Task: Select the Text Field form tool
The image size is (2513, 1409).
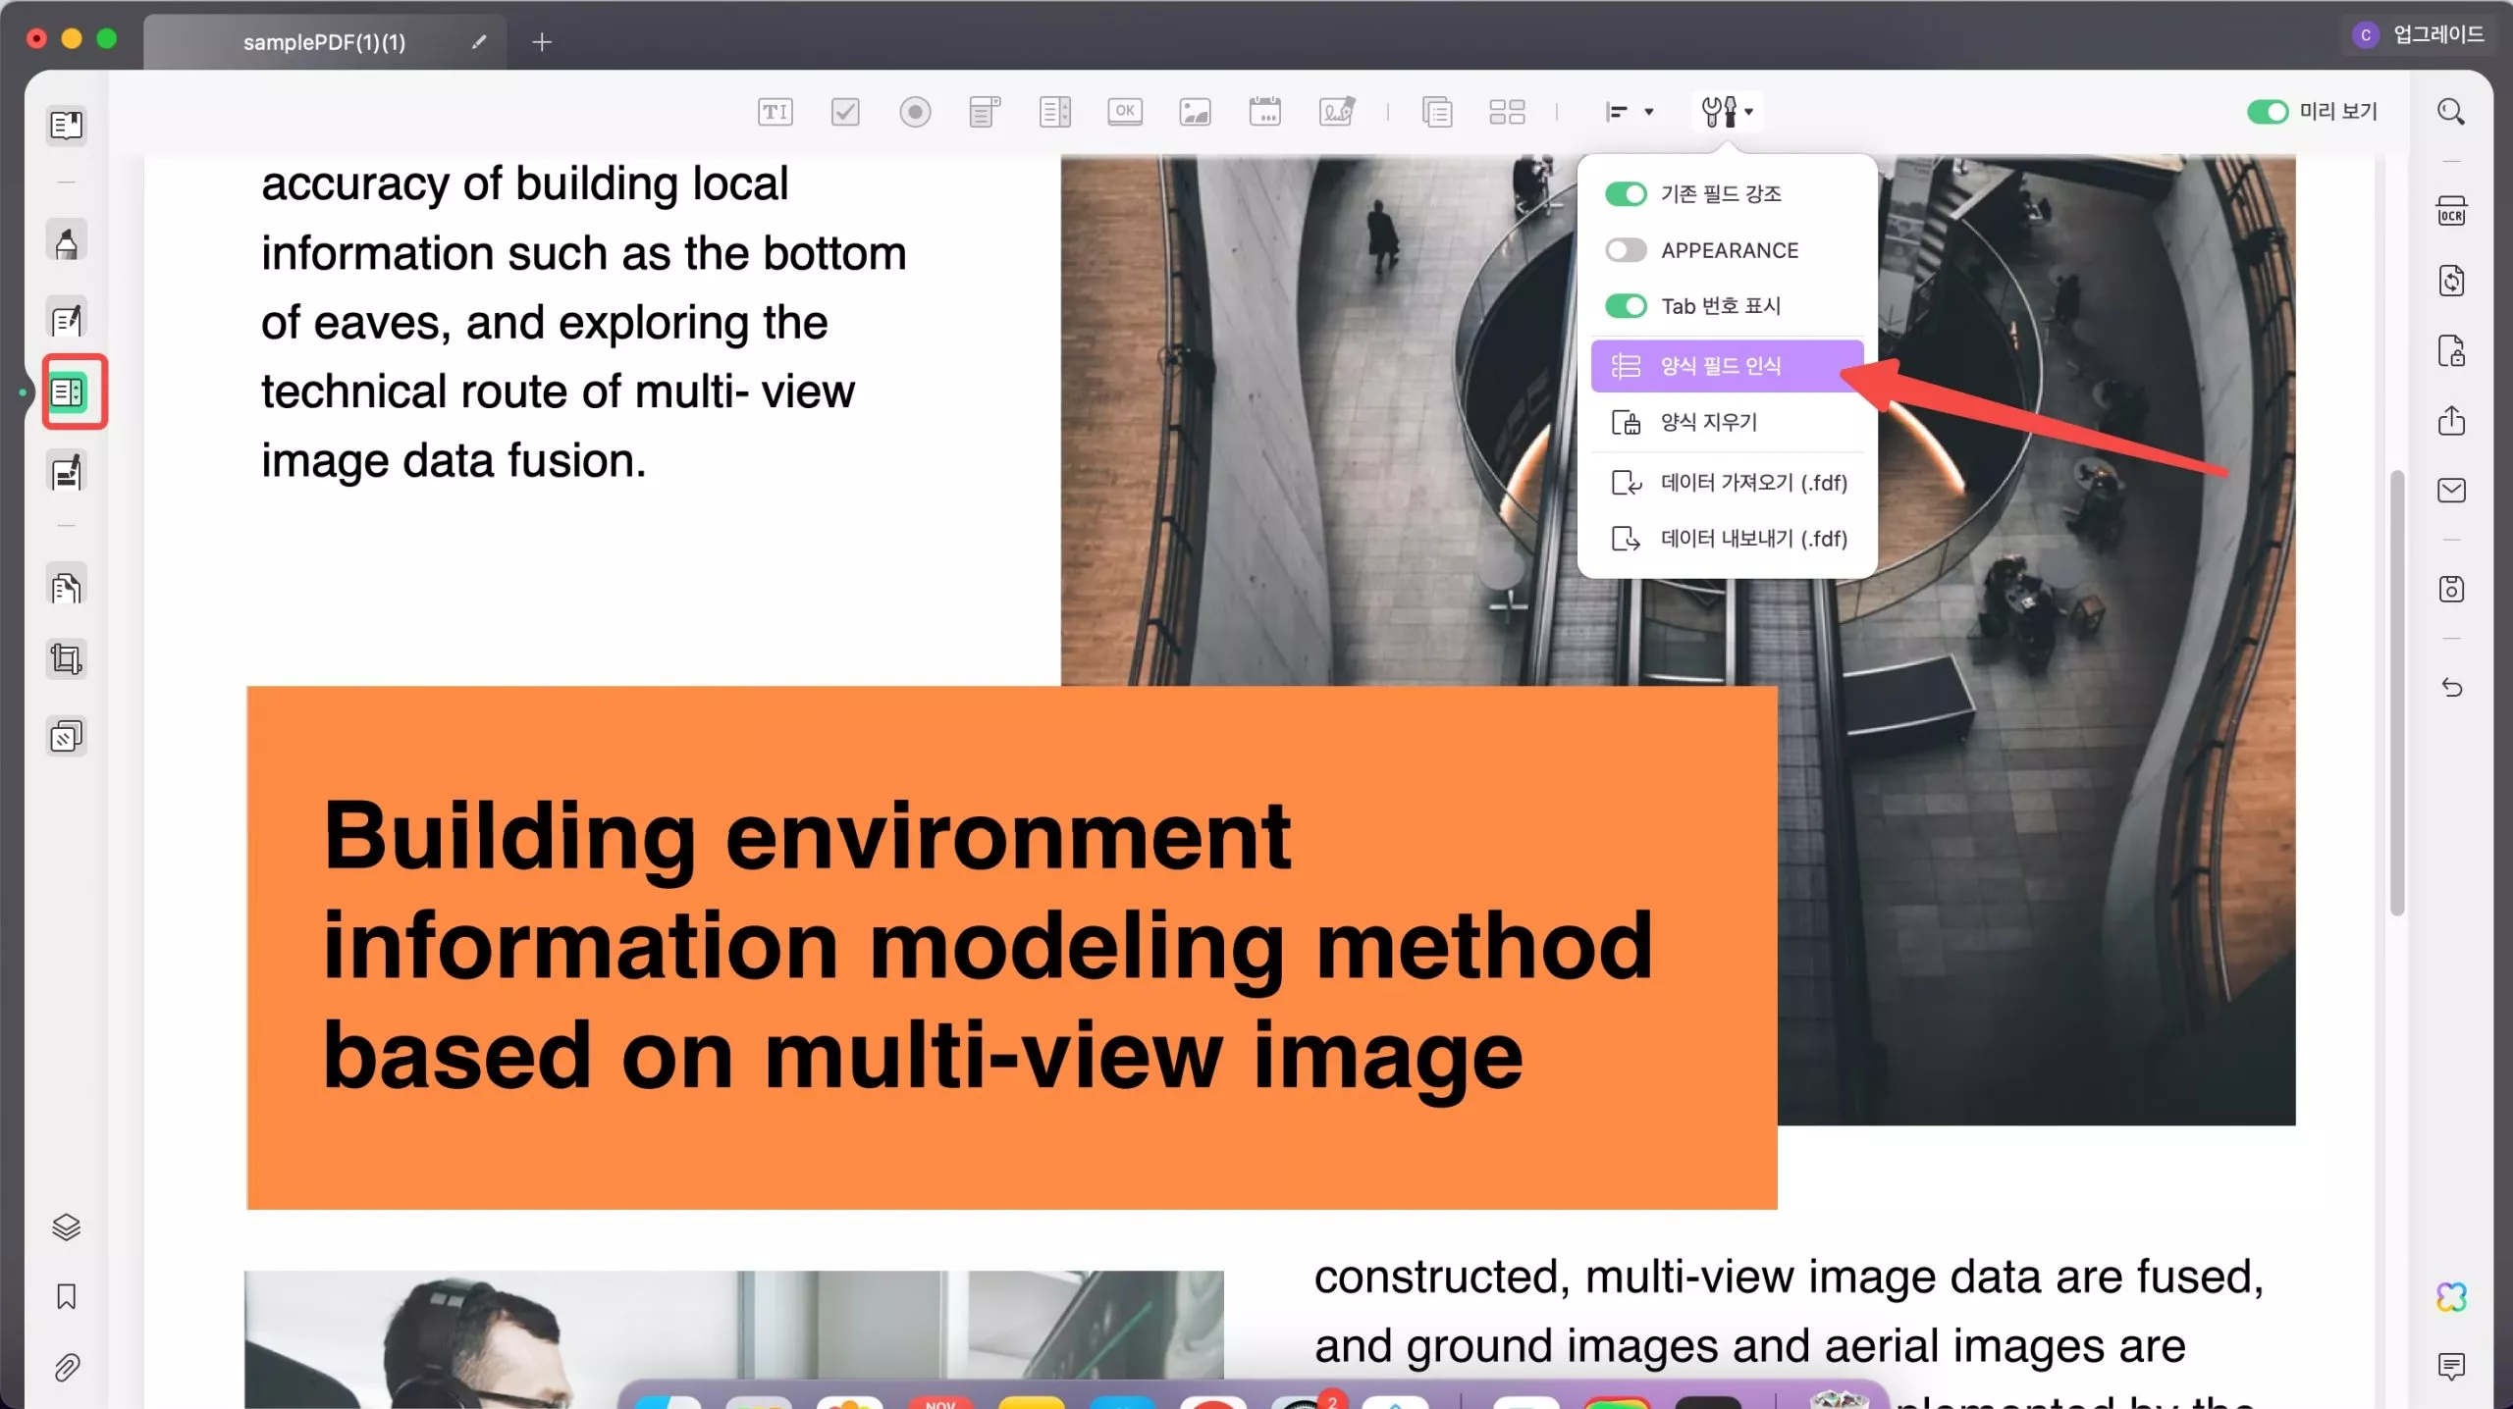Action: tap(775, 112)
